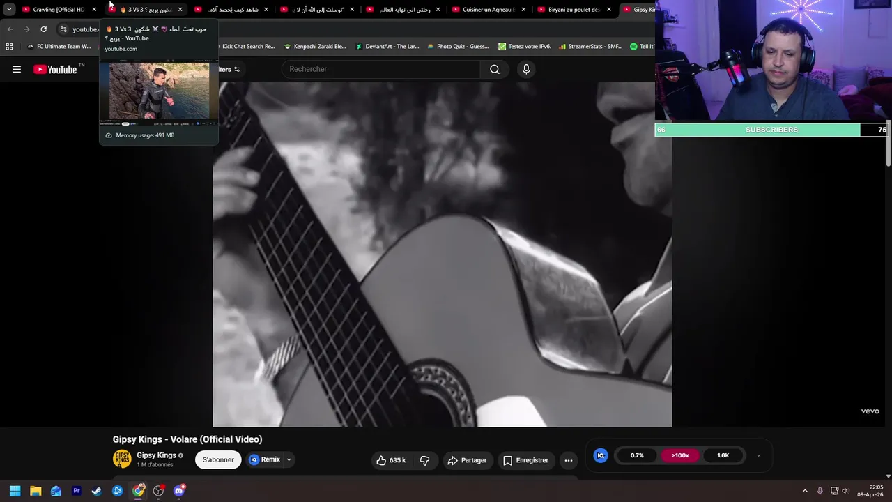The width and height of the screenshot is (892, 502).
Task: Open Windows Start menu
Action: [x=15, y=491]
